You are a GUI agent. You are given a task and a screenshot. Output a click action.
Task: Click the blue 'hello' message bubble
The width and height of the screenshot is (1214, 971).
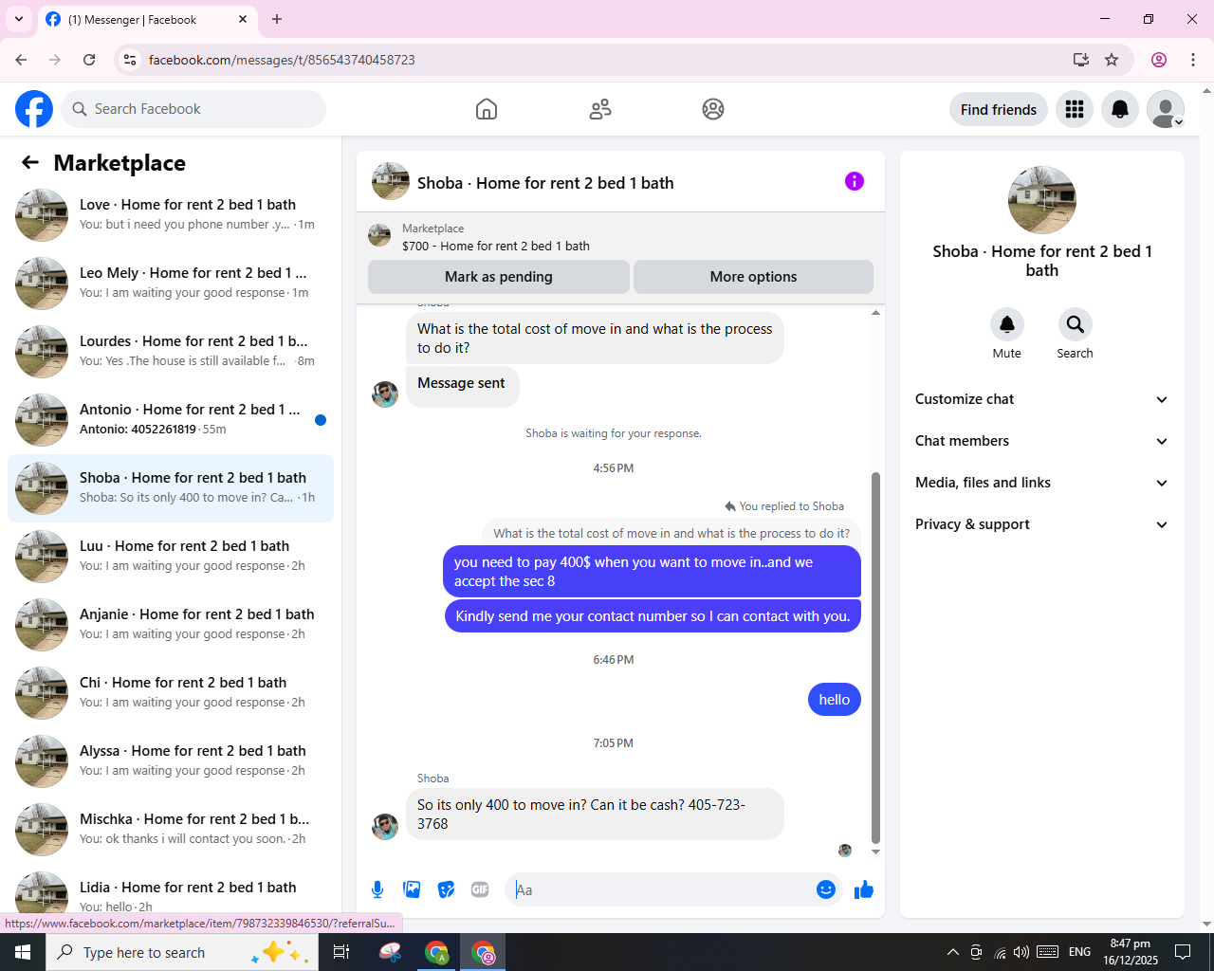tap(835, 700)
